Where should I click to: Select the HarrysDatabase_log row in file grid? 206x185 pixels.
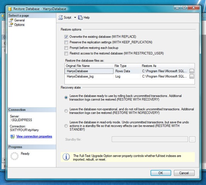tap(127, 76)
